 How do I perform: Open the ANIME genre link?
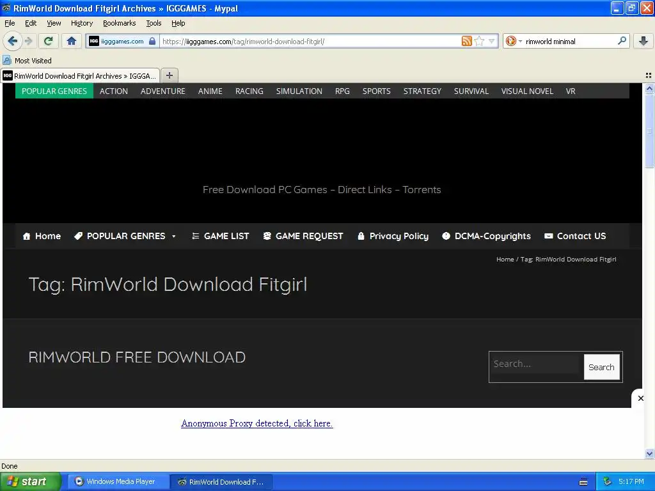point(210,91)
